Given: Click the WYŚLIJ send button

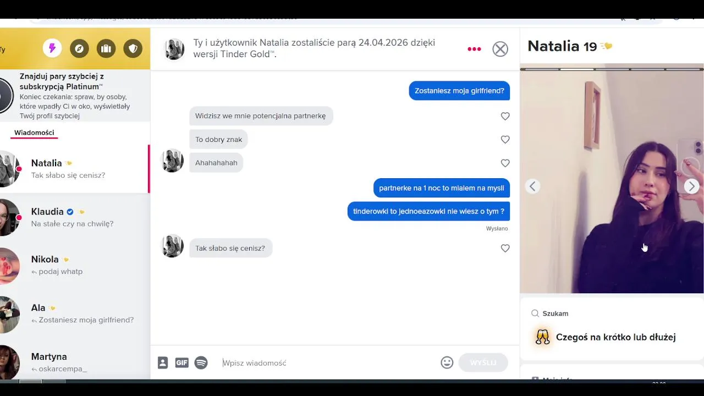Looking at the screenshot, I should click(483, 362).
